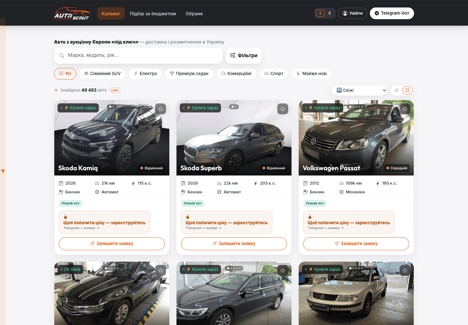Viewport: 468px width, 325px height.
Task: Select the Сімейний SUV chip
Action: pos(102,74)
